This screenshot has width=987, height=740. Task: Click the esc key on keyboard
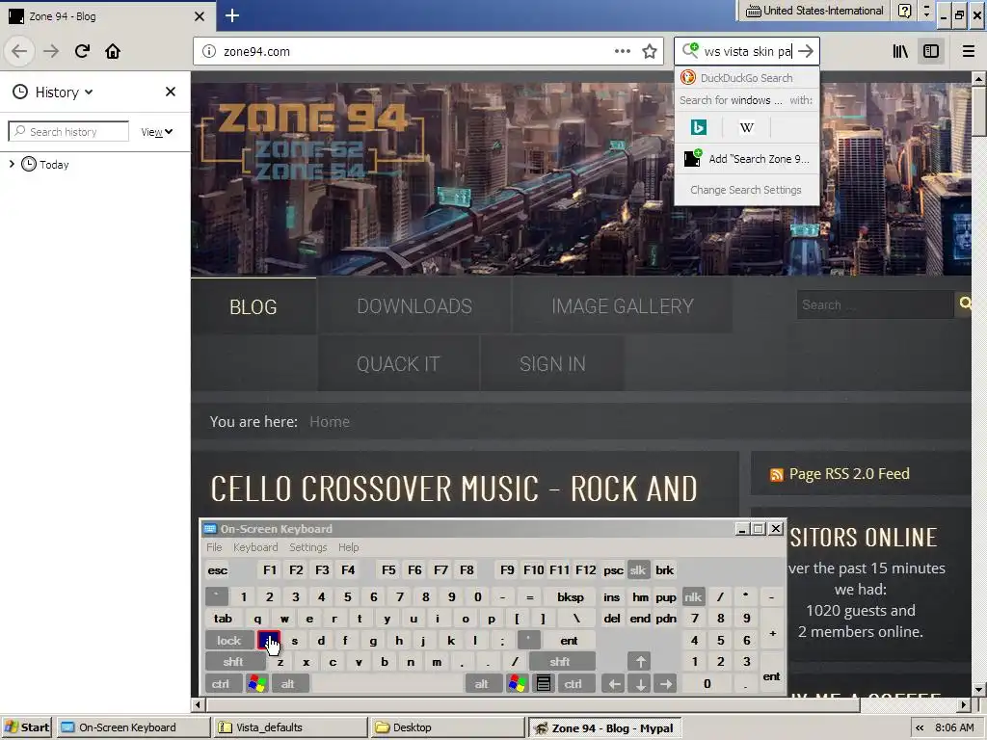coord(218,570)
